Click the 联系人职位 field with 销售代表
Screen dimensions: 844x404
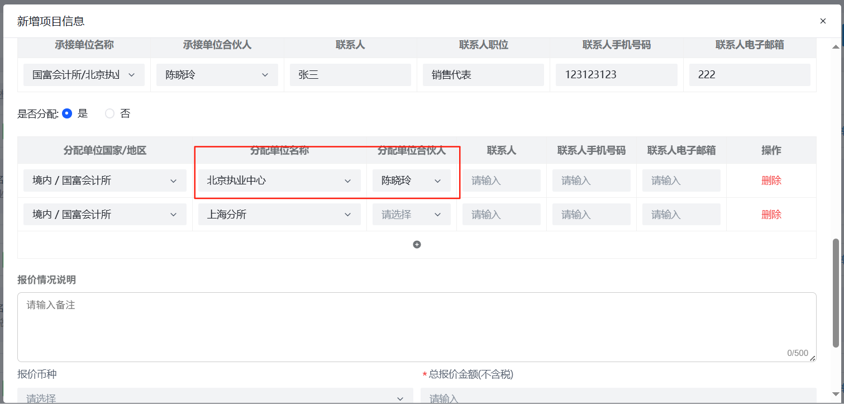pyautogui.click(x=483, y=75)
